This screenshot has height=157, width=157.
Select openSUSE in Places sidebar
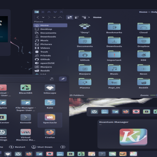tap(50, 63)
